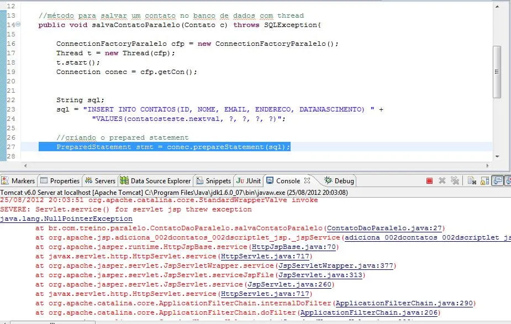Click the 'VALUES(contatosteste.nextval' string line
511x324 pixels.
(x=189, y=119)
